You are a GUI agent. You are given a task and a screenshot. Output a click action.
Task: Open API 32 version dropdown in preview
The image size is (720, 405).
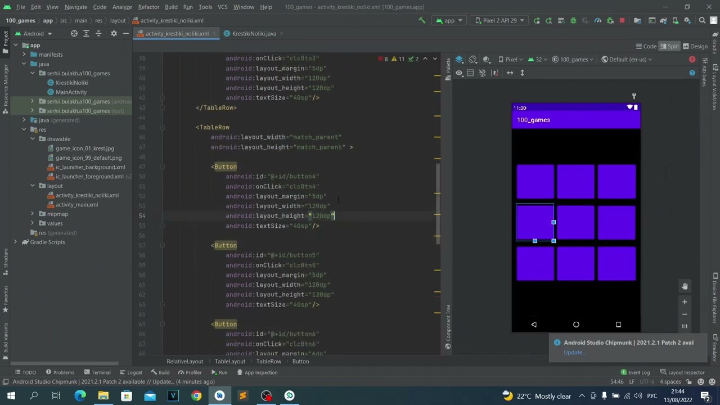(538, 60)
